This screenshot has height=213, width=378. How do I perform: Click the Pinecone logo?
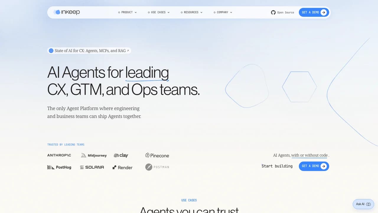click(x=157, y=155)
